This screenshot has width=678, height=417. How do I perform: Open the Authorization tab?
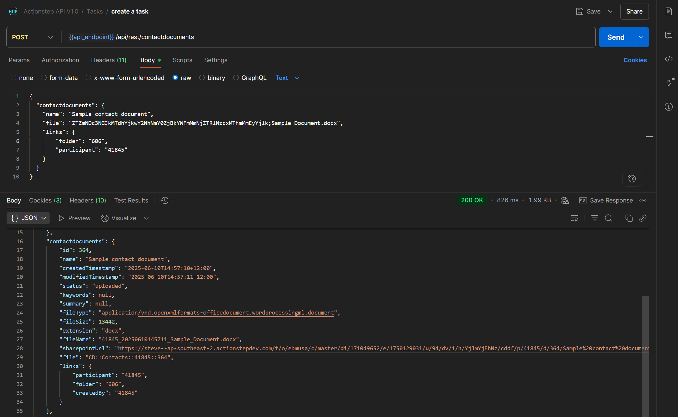[60, 60]
